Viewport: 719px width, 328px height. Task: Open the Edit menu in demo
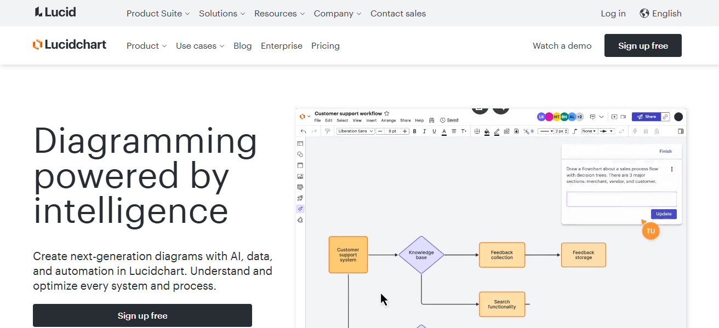[329, 120]
